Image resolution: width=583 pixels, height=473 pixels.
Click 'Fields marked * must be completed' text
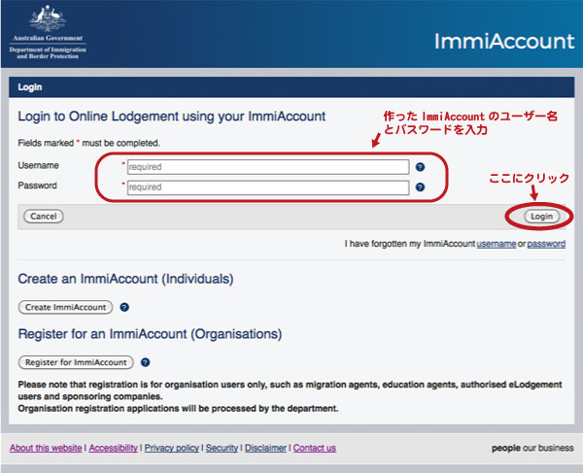click(88, 143)
